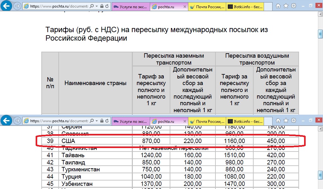Click the Back arrow in the upper browser bar
The height and width of the screenshot is (189, 323).
[x=6, y=6]
